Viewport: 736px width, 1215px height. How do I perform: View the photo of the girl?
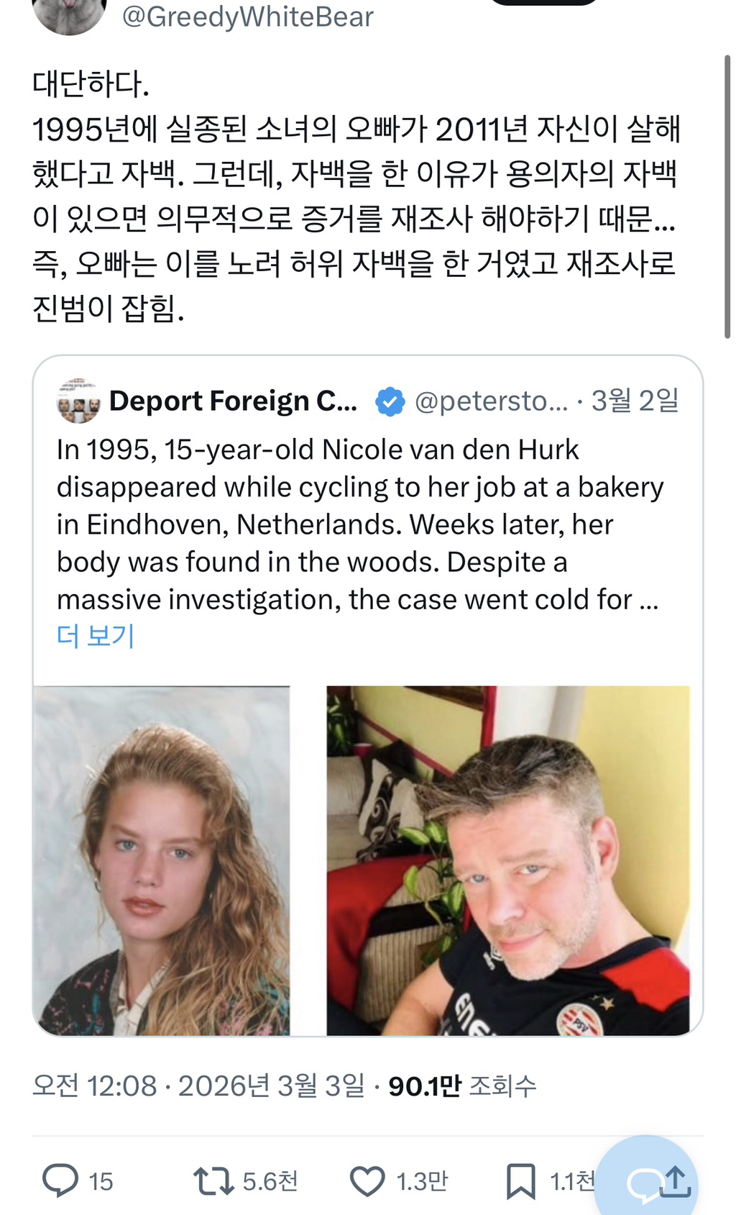(x=162, y=860)
